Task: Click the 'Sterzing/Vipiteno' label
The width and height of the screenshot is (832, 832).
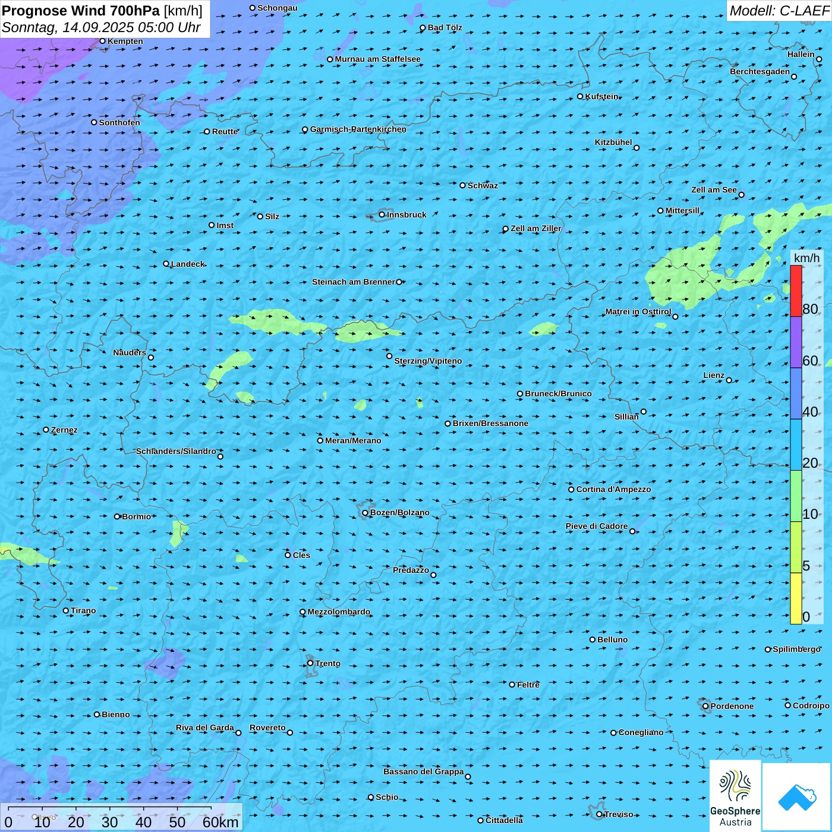Action: coord(428,361)
